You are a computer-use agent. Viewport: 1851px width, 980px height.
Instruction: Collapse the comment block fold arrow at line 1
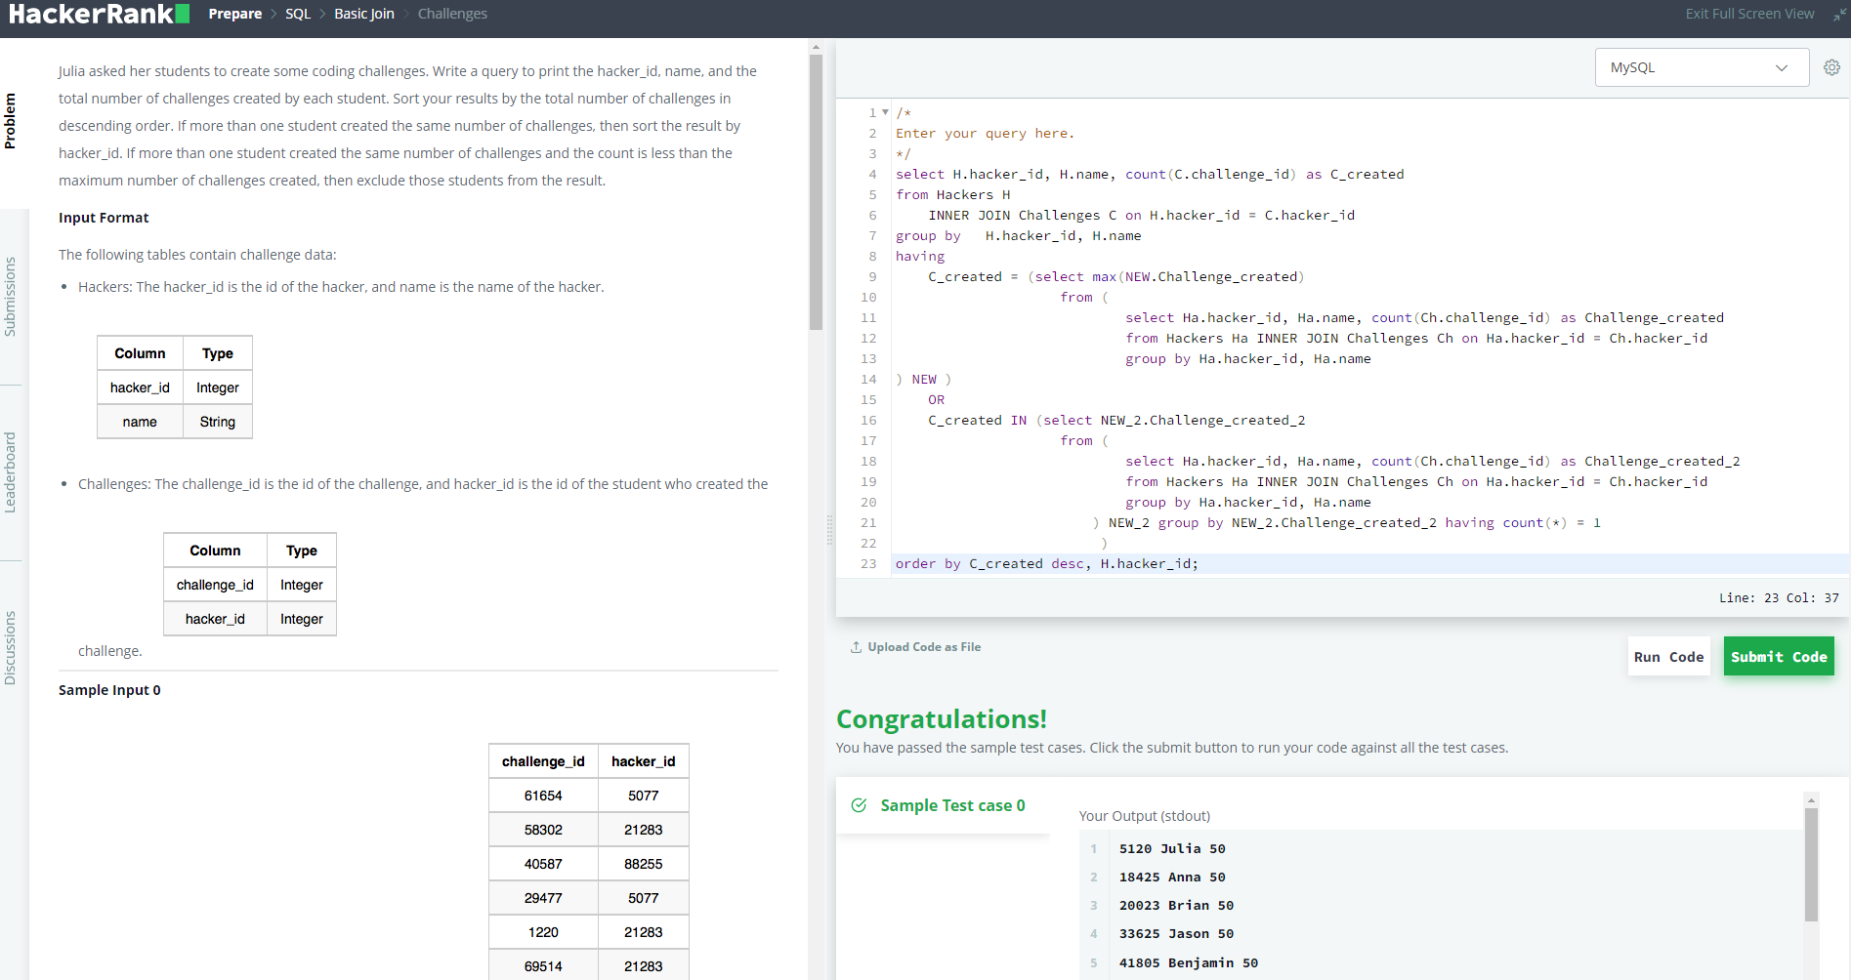coord(885,112)
